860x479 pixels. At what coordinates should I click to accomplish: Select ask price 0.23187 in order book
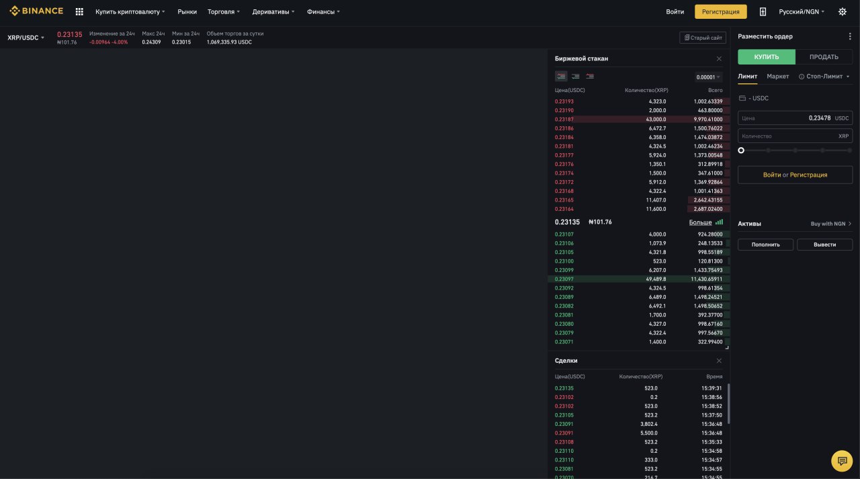point(564,119)
